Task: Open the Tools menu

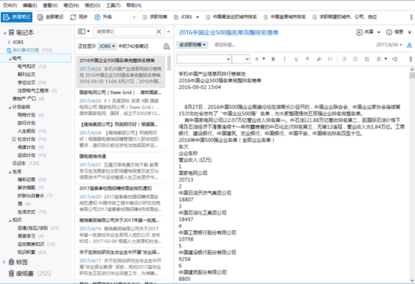Action: [x=113, y=5]
